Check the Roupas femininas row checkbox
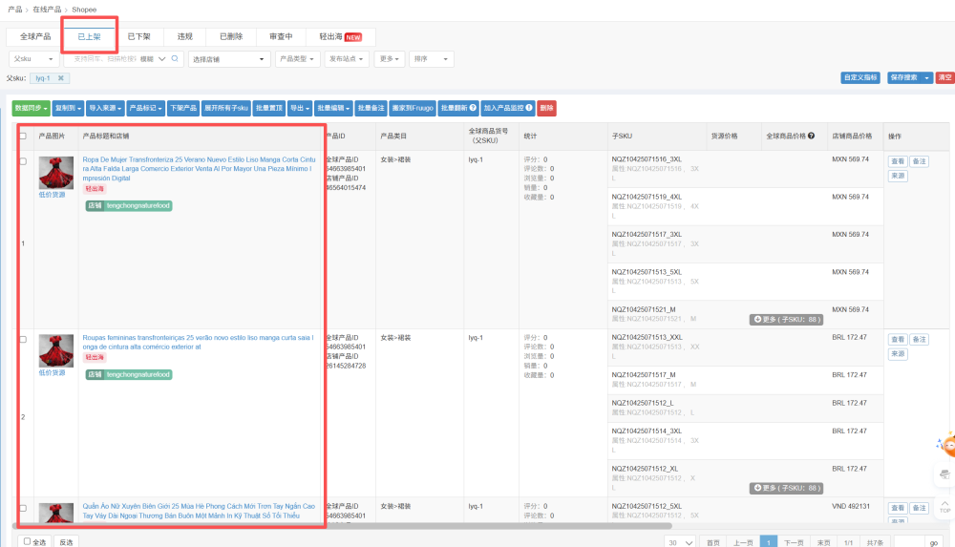The image size is (955, 547). (x=23, y=339)
